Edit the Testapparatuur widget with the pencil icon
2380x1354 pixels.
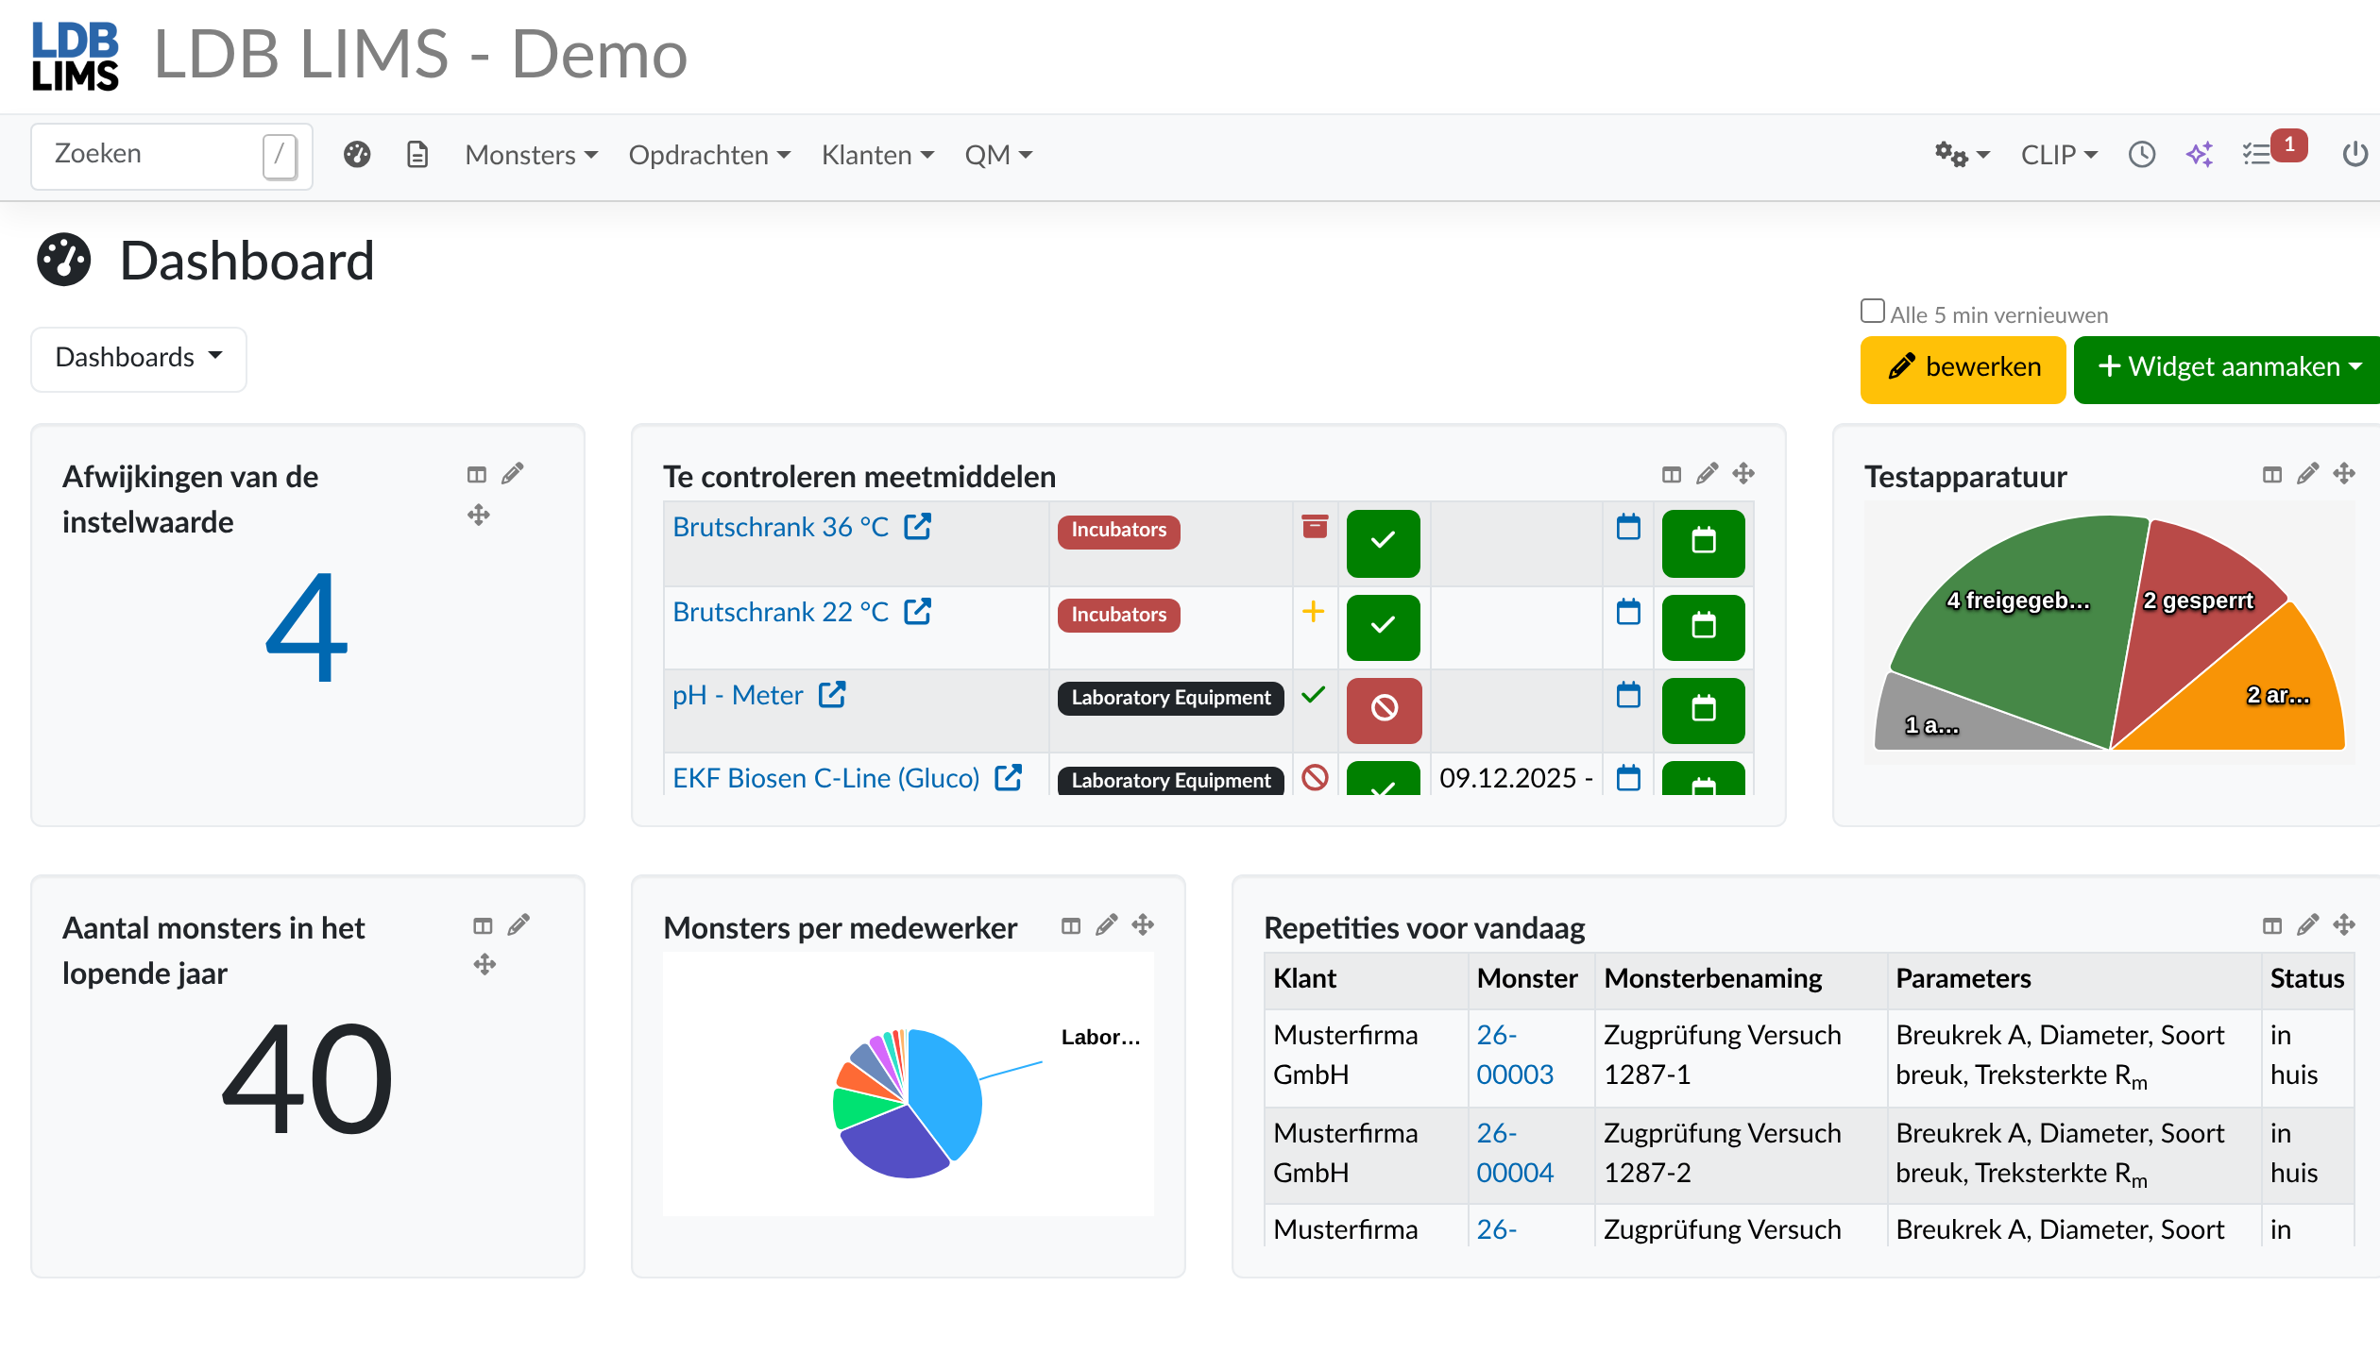tap(2308, 474)
